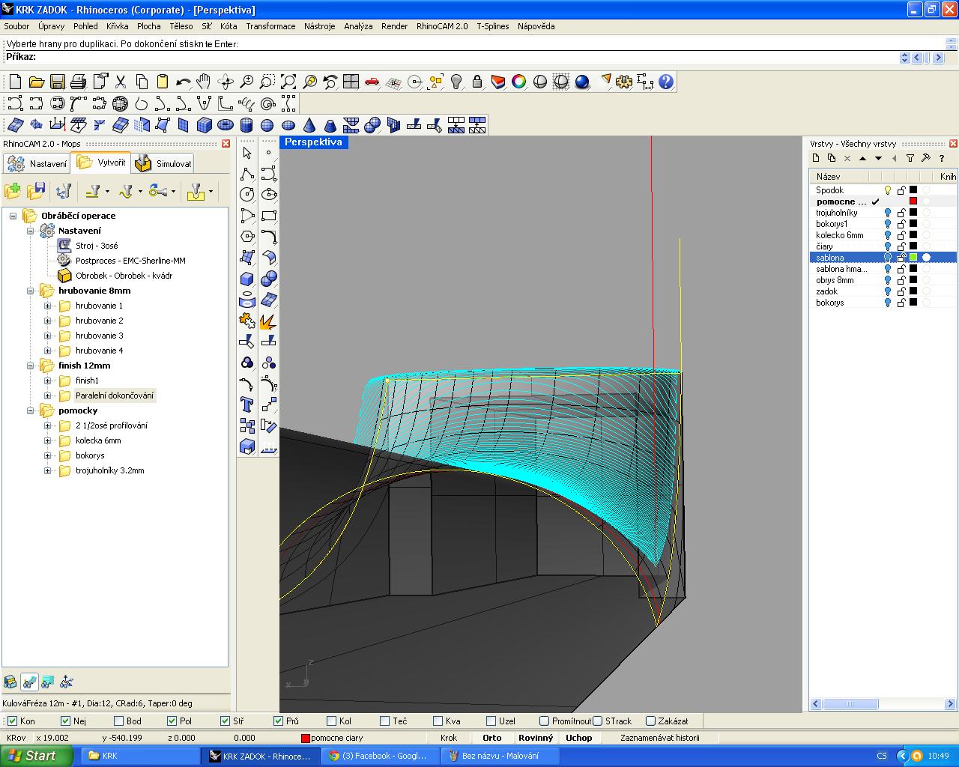Select the Text object tool

point(247,405)
